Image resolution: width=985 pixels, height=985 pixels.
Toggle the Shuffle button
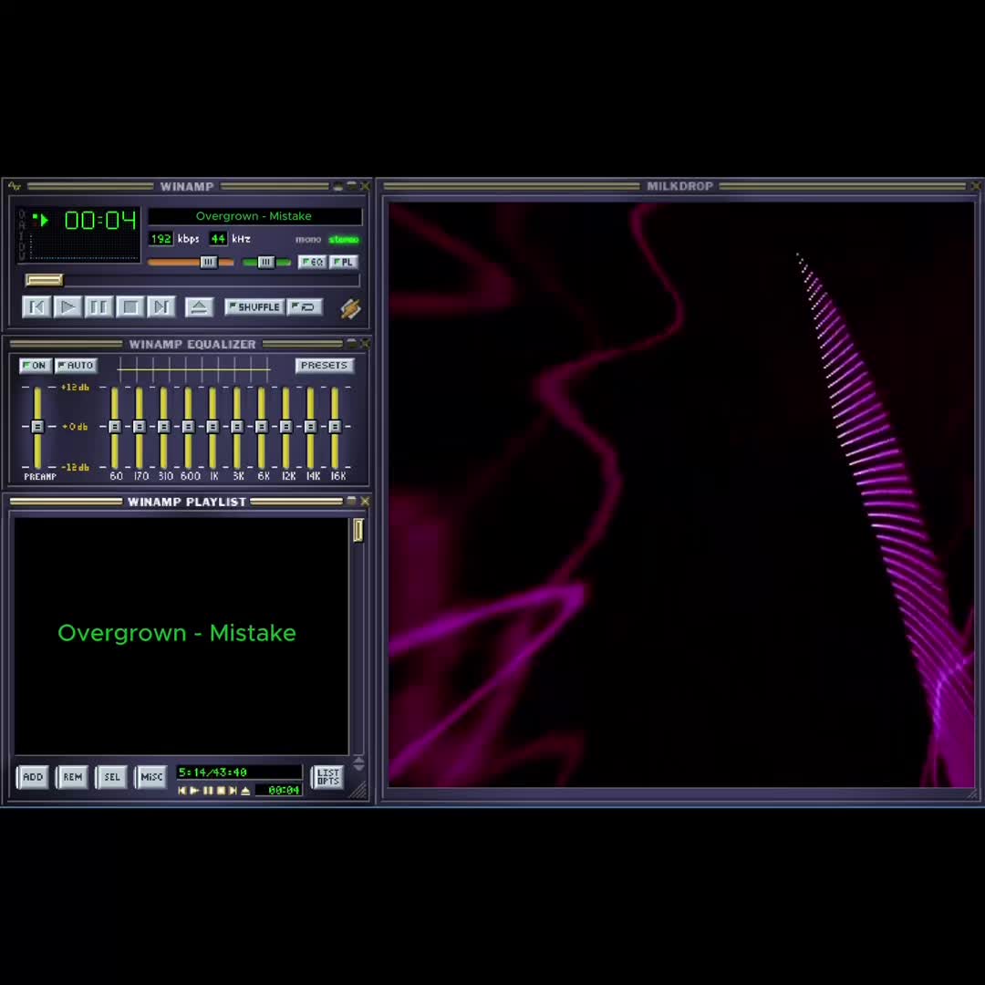click(x=254, y=306)
